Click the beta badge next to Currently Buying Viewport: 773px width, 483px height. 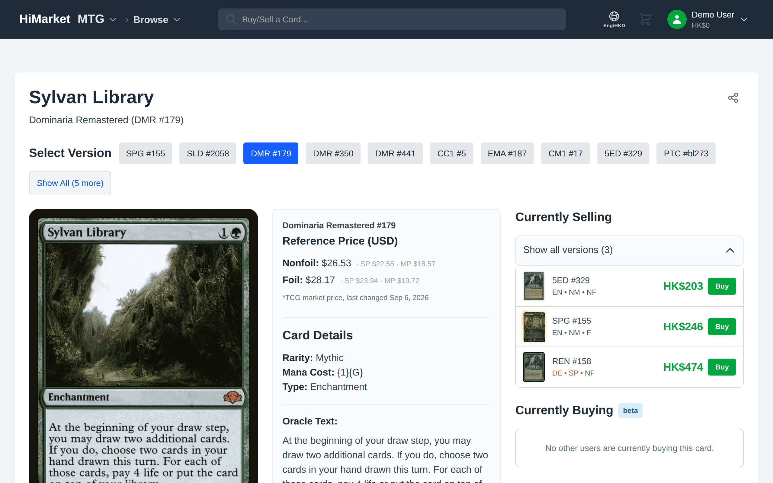click(x=630, y=411)
